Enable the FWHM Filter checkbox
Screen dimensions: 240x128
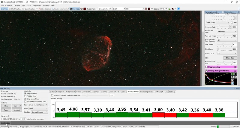pyautogui.click(x=25, y=96)
